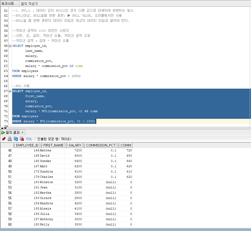Select the cell containing Jean

[52, 187]
